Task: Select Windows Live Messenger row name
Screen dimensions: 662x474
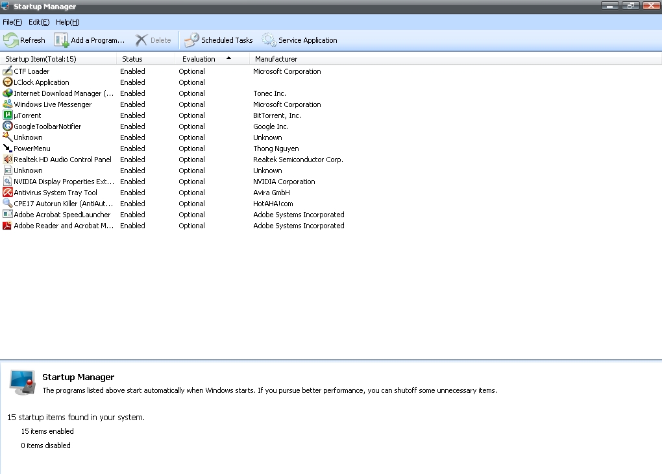Action: tap(53, 104)
